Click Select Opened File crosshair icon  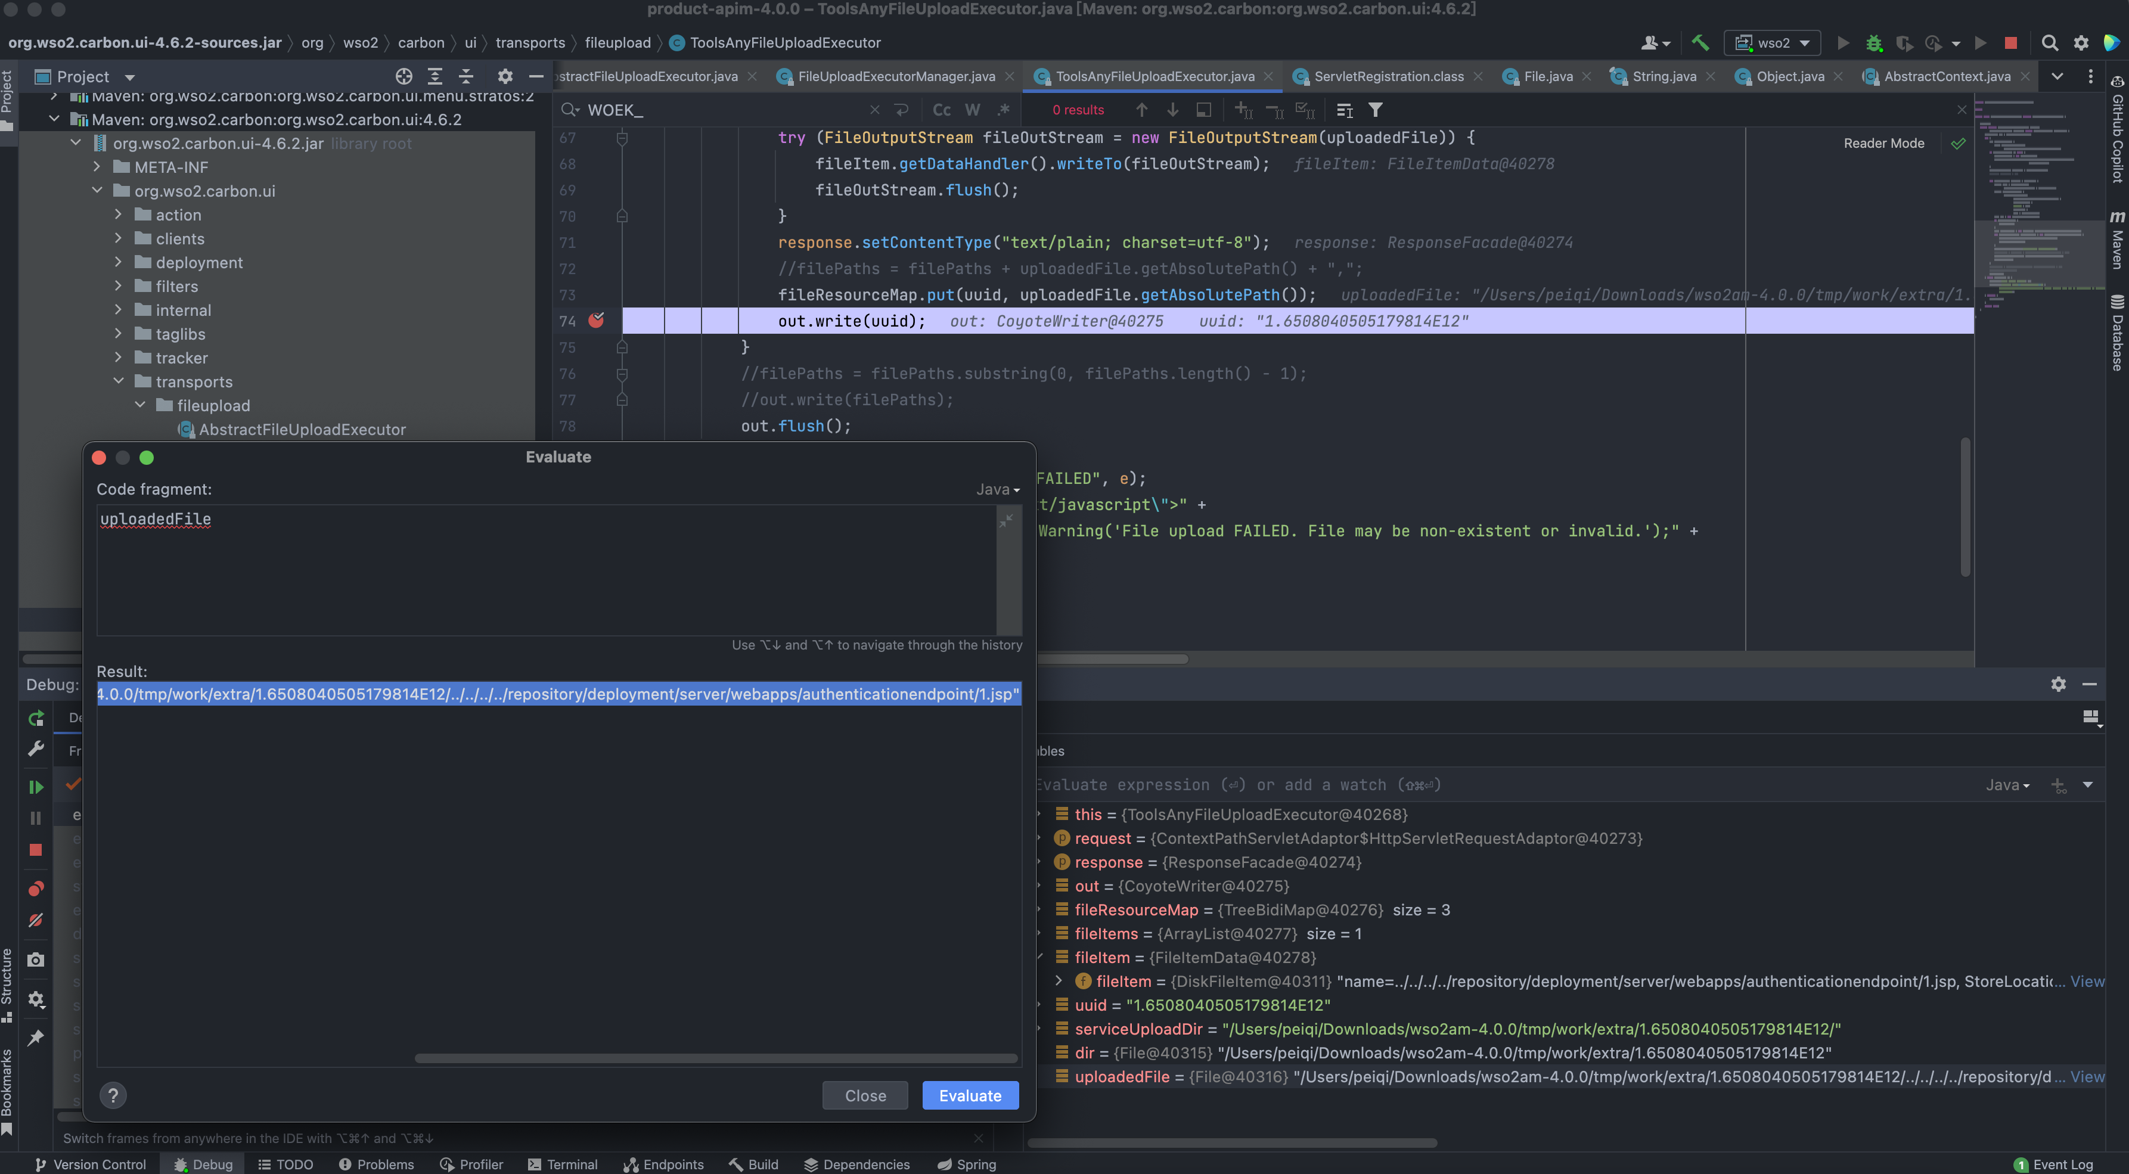click(404, 76)
